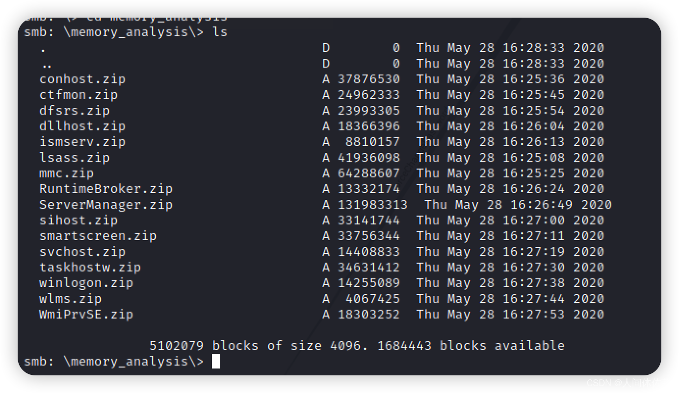
Task: Click the smartscreen.zip filename
Action: pos(98,236)
